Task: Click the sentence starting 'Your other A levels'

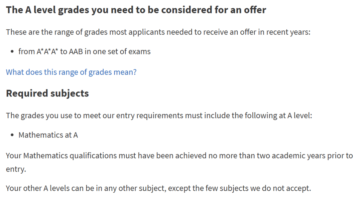Action: [158, 188]
